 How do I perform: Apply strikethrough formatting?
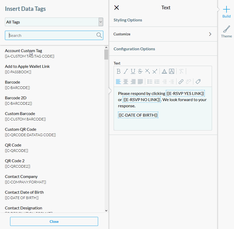click(x=140, y=71)
